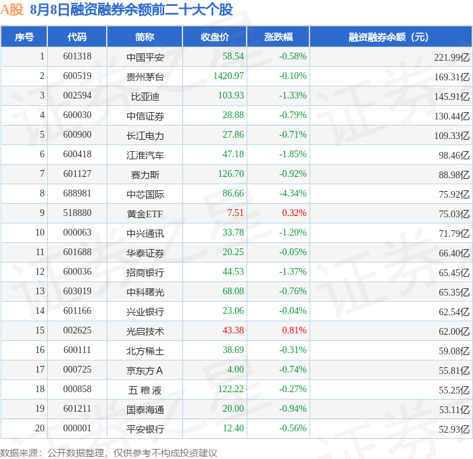
Task: Click balance value 62.00亿
Action: 454,331
